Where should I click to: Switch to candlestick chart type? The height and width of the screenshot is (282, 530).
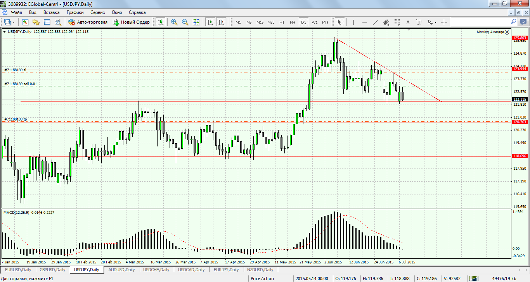click(161, 22)
